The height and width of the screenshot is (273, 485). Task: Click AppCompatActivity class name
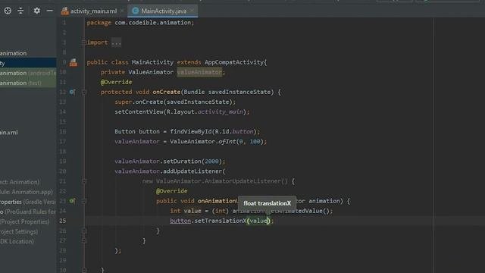(x=233, y=62)
